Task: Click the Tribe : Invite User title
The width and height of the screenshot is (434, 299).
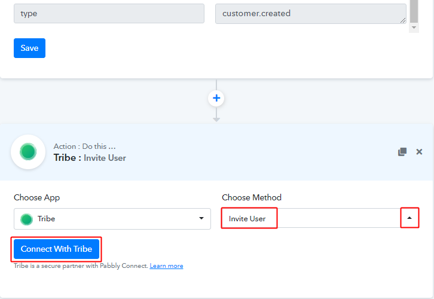Action: (90, 158)
